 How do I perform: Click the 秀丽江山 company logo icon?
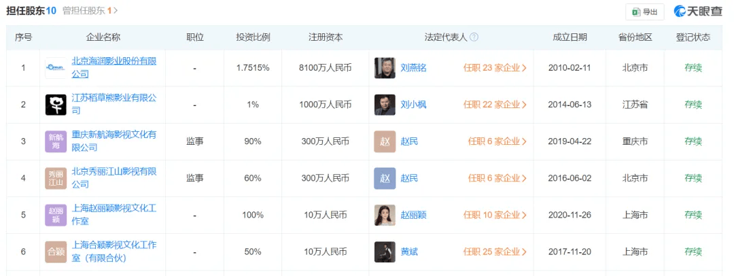coord(56,178)
